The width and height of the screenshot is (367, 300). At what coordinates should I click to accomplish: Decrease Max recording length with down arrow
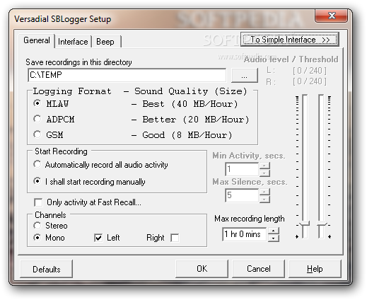coord(274,238)
